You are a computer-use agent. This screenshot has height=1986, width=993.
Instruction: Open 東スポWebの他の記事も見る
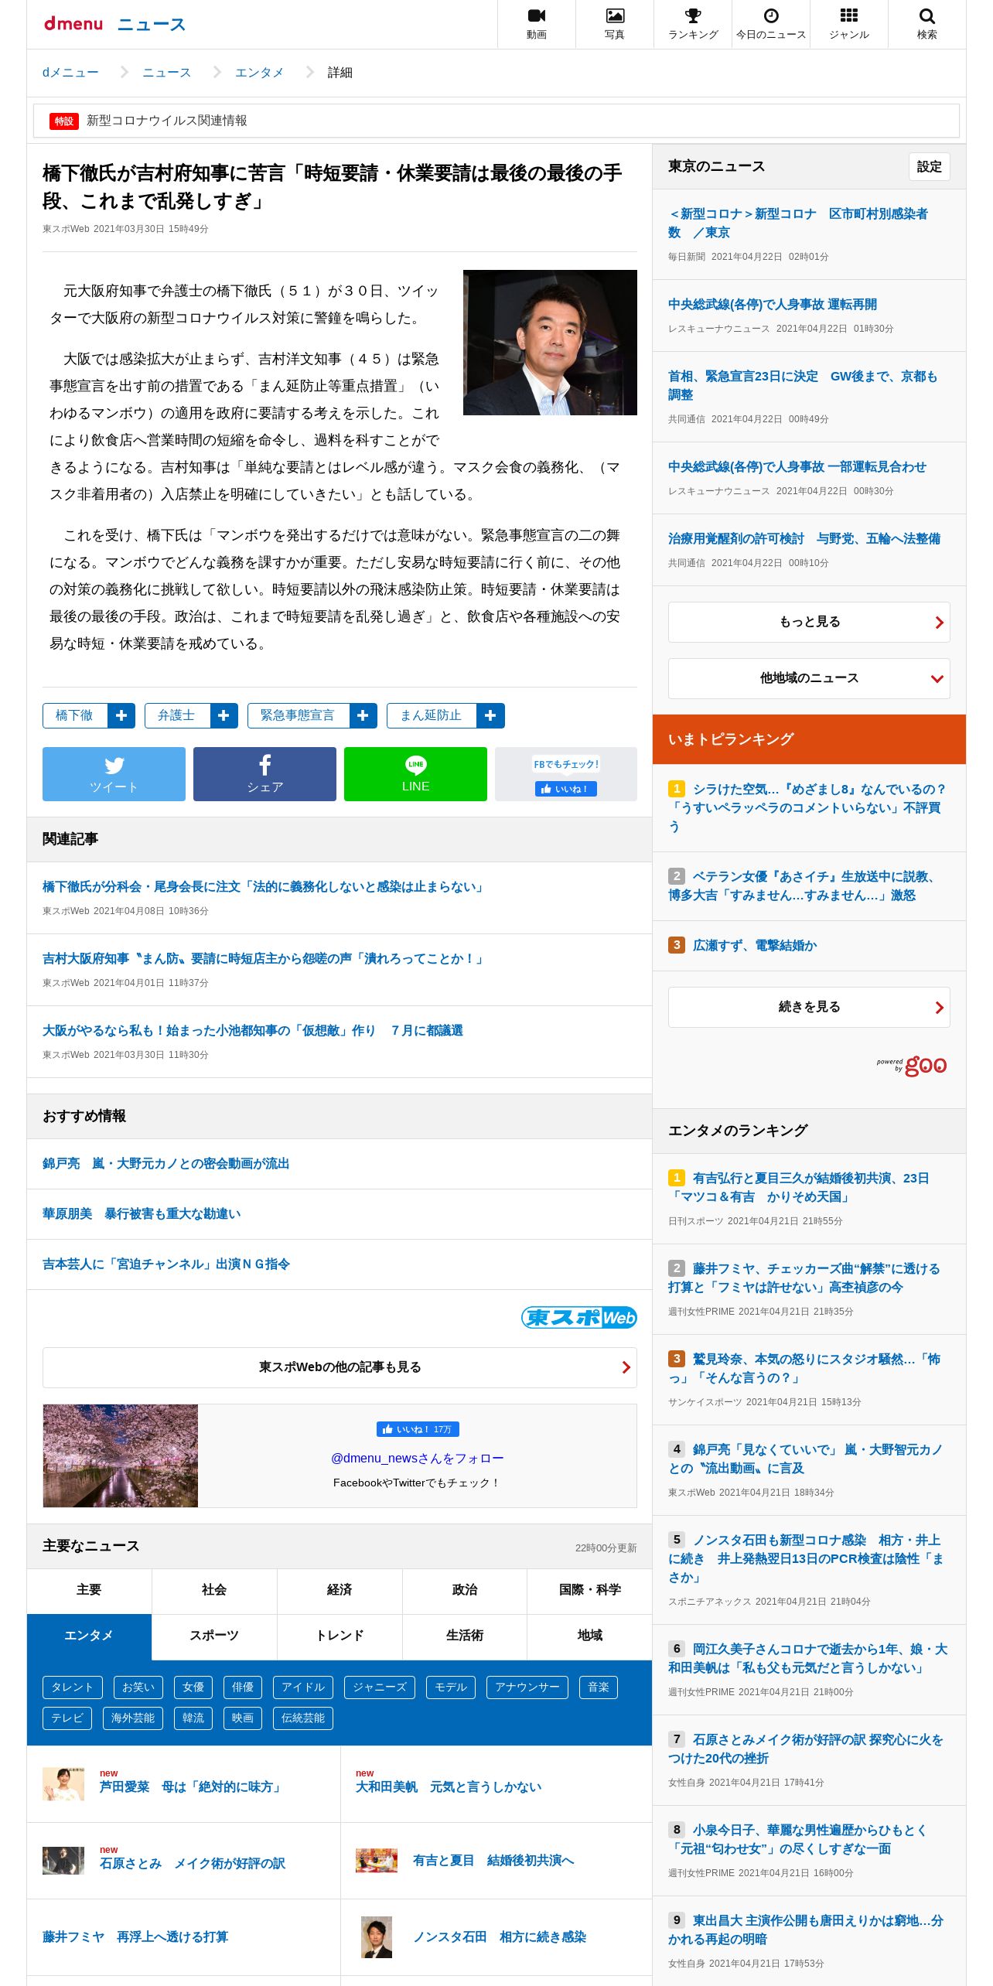pyautogui.click(x=340, y=1367)
